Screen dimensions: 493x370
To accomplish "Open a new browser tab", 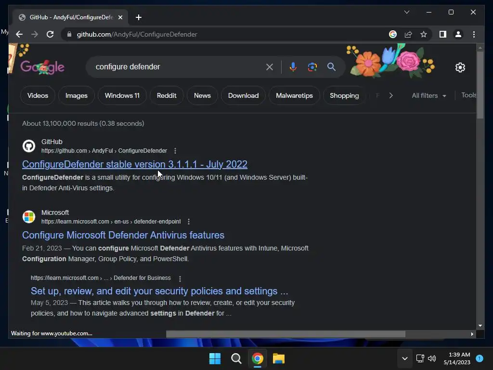I will 138,17.
